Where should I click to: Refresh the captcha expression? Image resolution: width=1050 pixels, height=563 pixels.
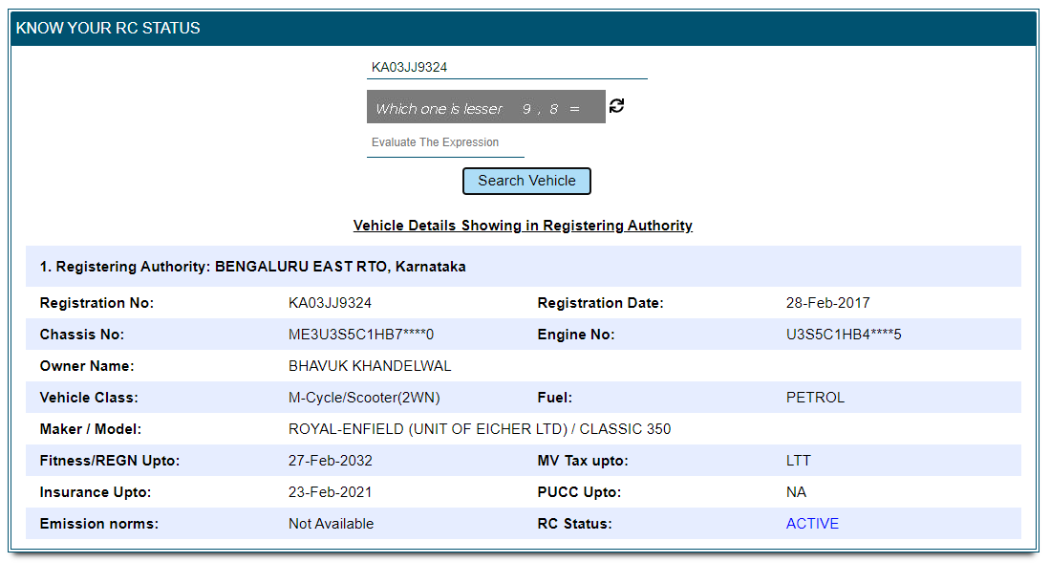coord(616,106)
